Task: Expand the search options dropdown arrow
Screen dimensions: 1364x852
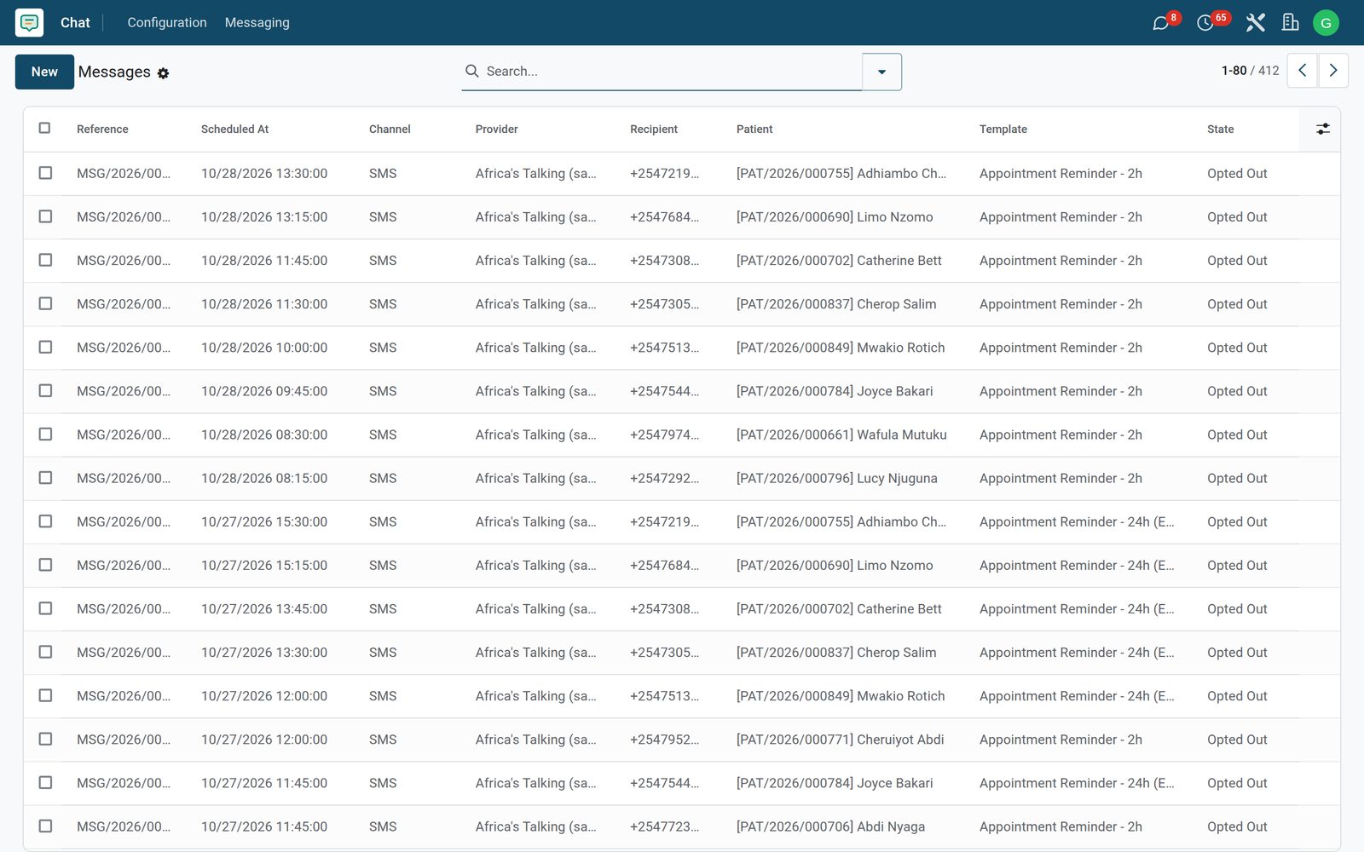Action: (x=881, y=72)
